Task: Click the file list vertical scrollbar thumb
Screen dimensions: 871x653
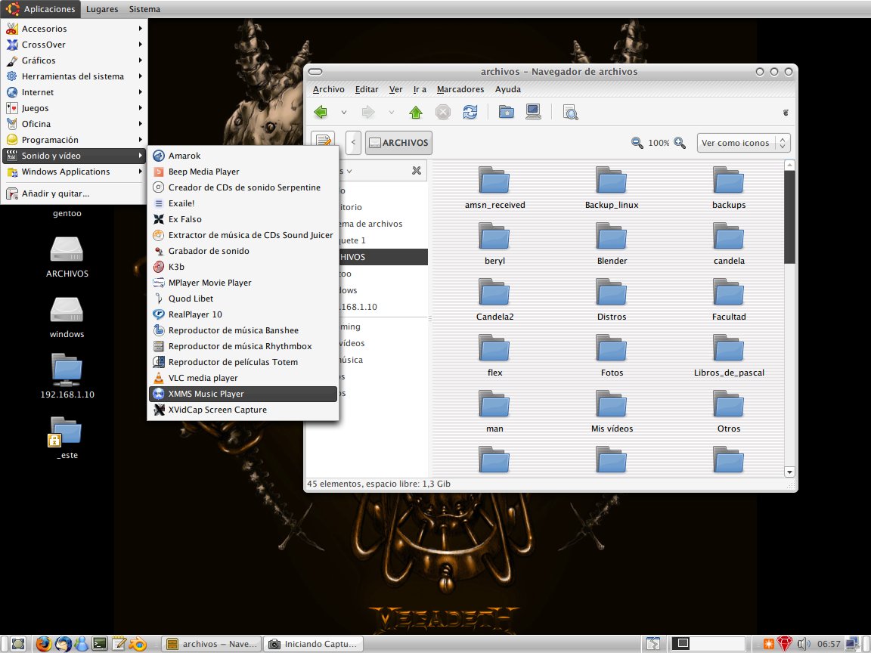Action: [789, 217]
